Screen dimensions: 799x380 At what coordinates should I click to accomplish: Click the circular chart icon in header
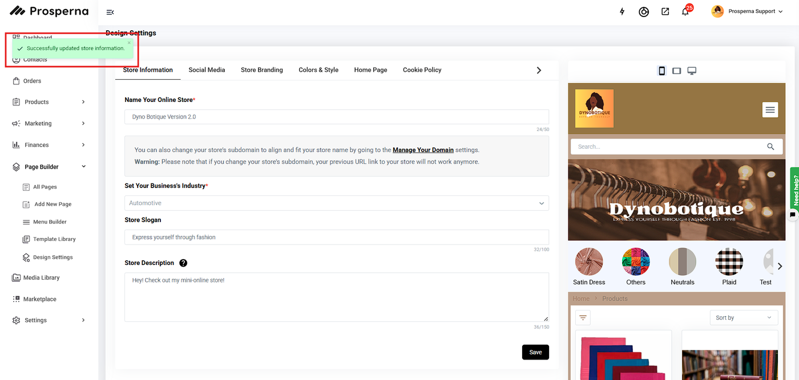(644, 11)
